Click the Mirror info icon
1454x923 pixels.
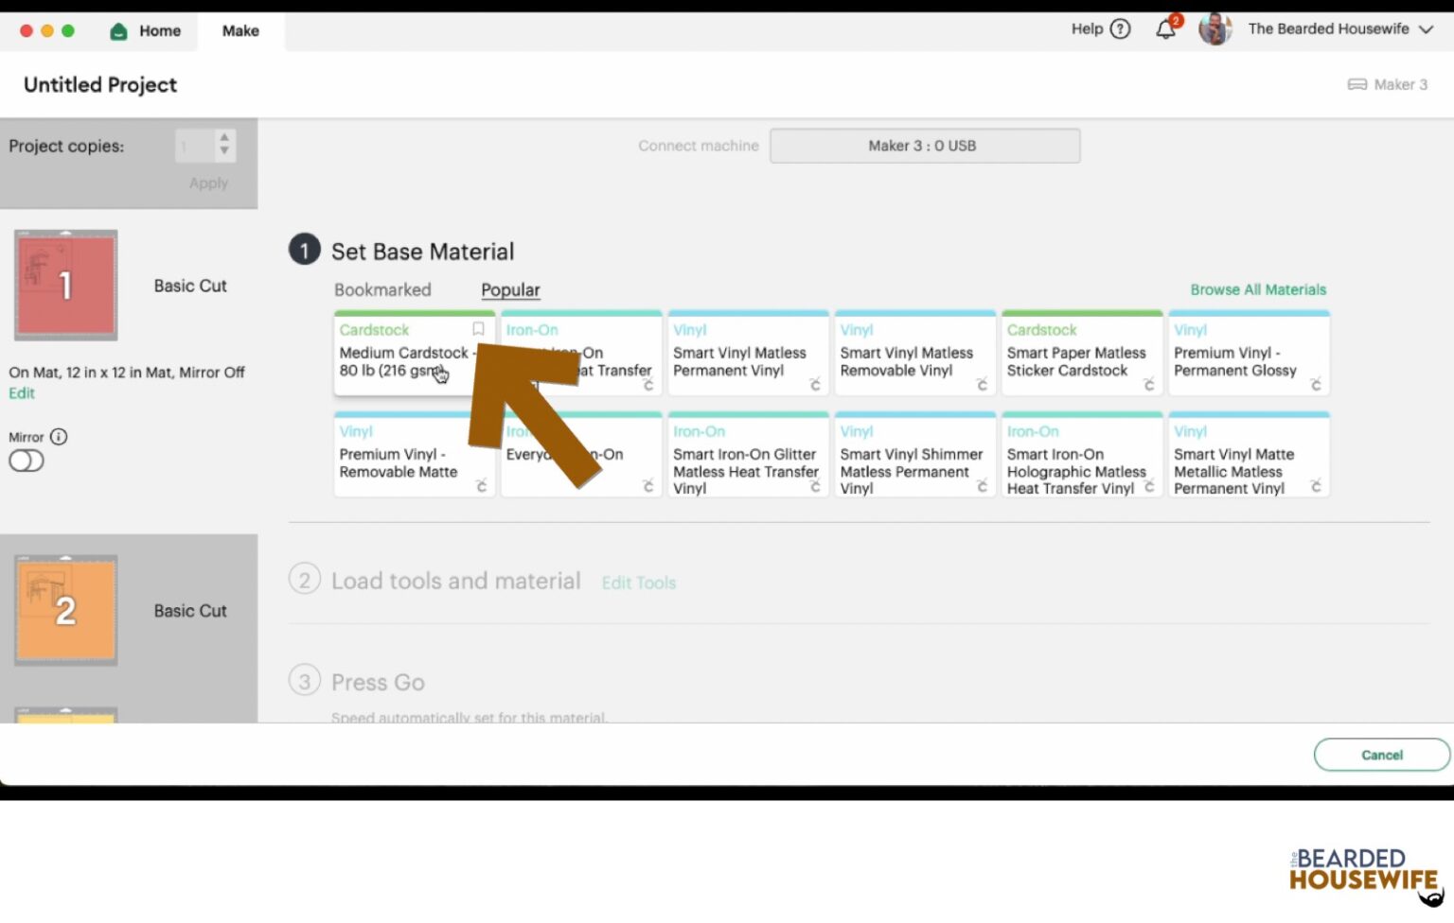click(x=59, y=437)
